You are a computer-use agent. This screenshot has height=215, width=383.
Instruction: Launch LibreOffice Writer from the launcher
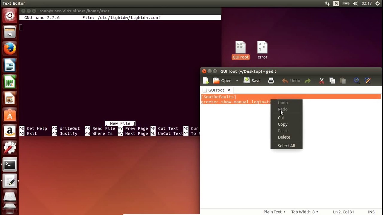[10, 66]
